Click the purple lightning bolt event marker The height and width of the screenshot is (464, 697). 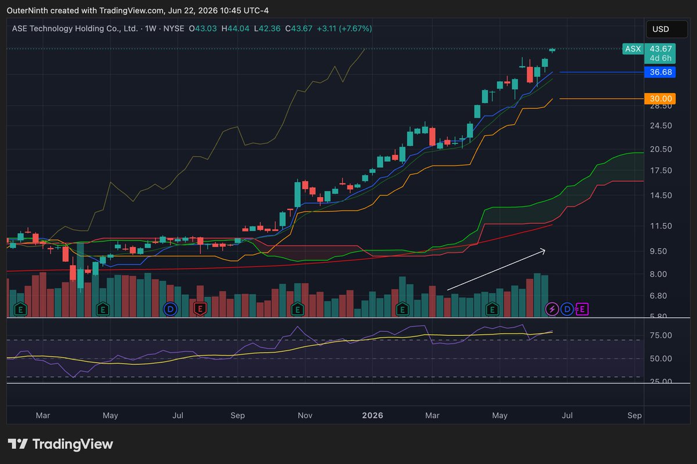pyautogui.click(x=552, y=309)
